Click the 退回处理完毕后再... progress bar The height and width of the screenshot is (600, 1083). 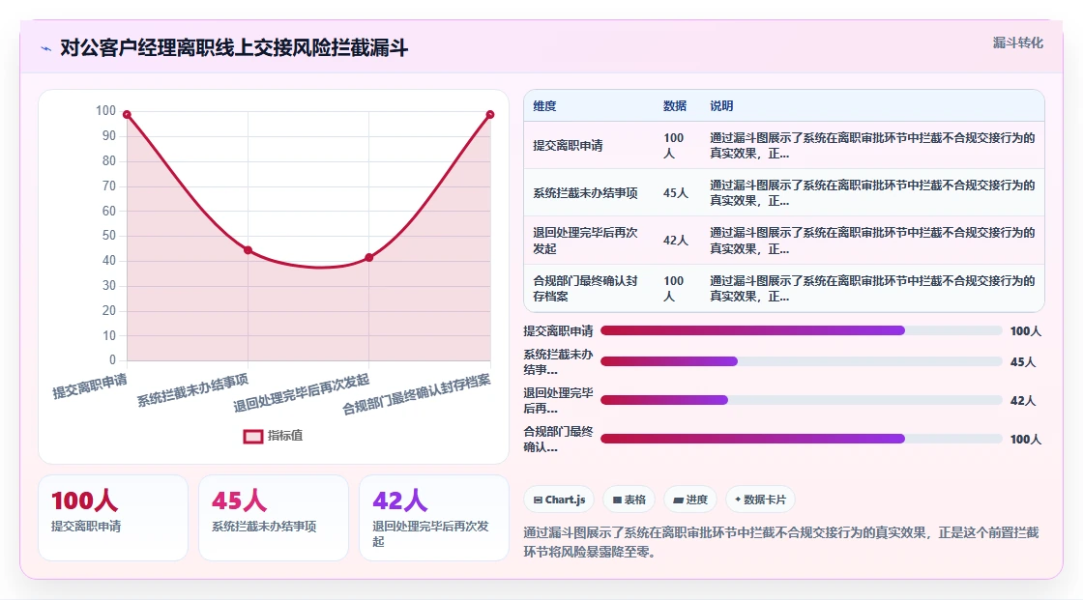[x=802, y=400]
